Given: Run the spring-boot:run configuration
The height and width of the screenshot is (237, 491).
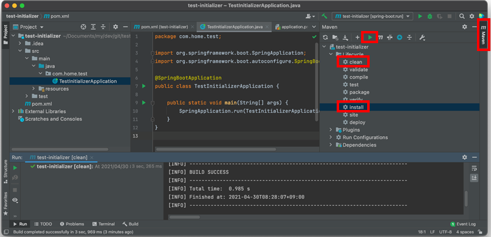Looking at the screenshot, I should 420,16.
